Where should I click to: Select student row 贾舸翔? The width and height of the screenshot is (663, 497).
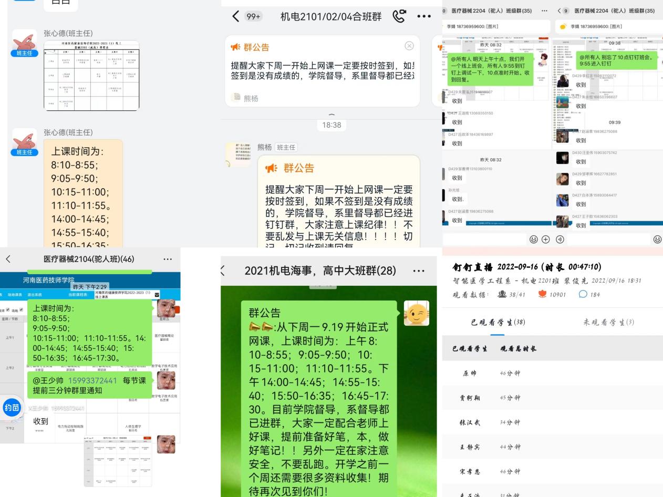point(553,398)
